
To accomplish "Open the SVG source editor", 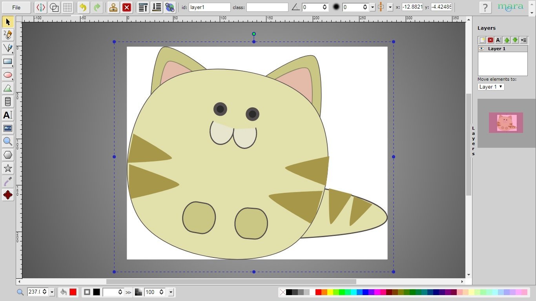I will [x=41, y=7].
